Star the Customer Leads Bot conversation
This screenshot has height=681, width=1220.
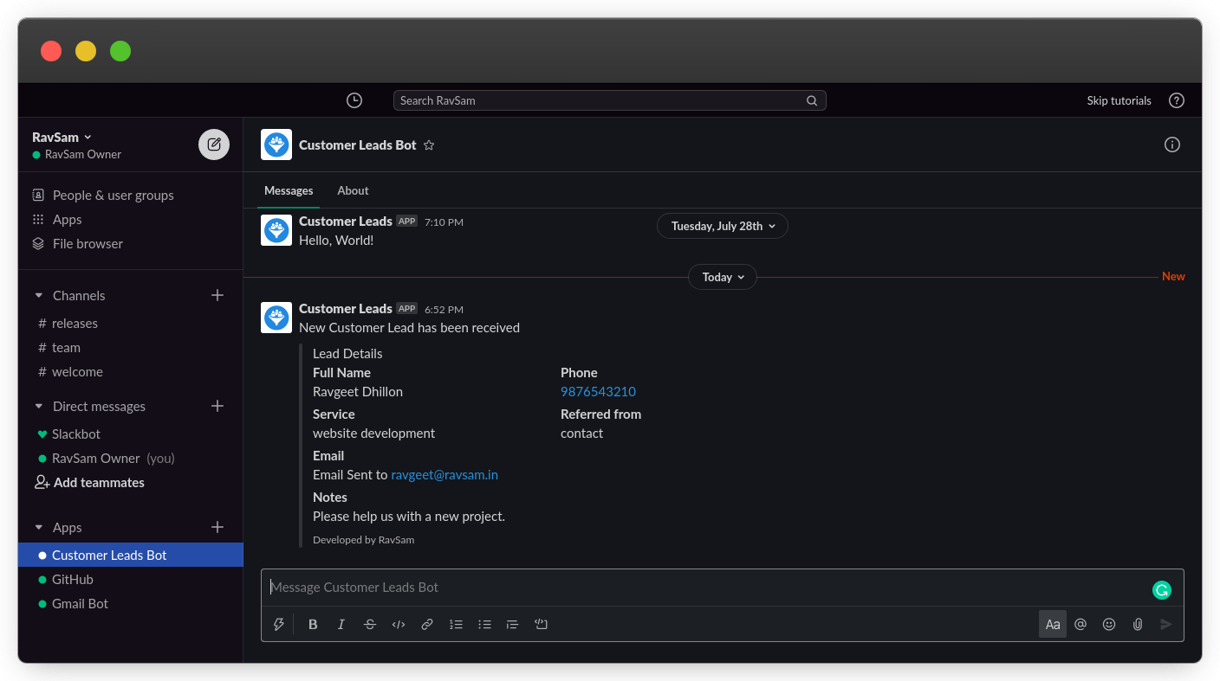click(429, 145)
